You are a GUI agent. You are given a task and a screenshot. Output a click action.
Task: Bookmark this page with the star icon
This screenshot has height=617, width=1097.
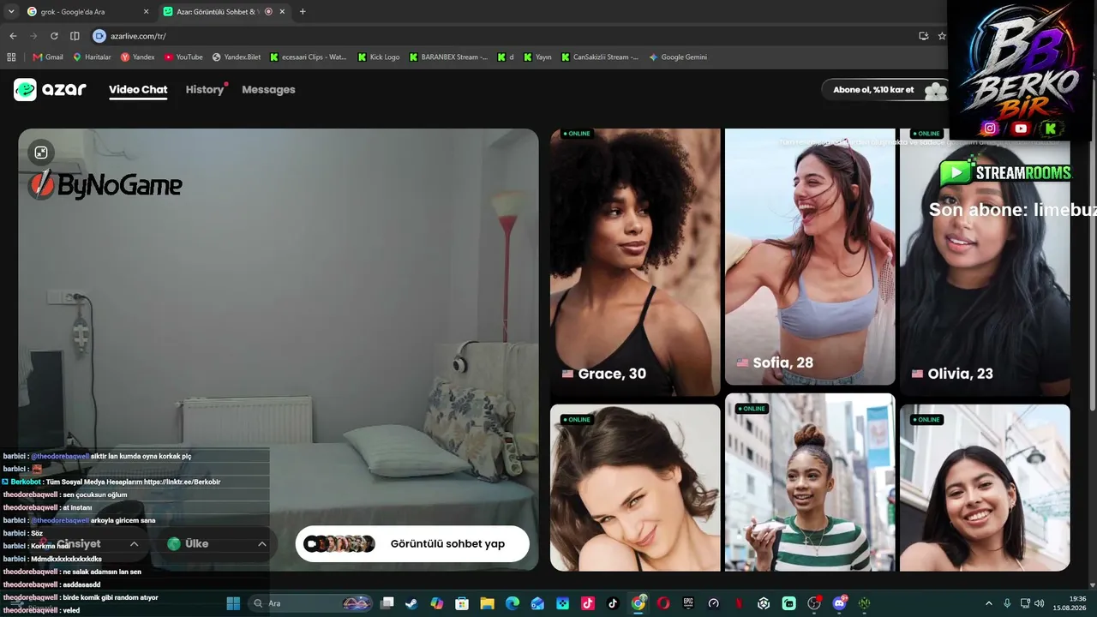click(942, 36)
